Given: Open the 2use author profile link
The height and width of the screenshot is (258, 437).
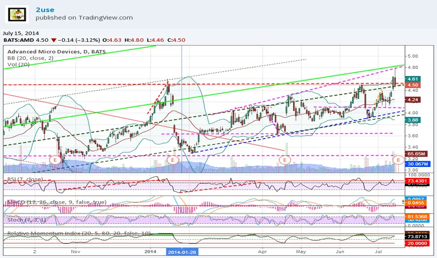Looking at the screenshot, I should [45, 10].
